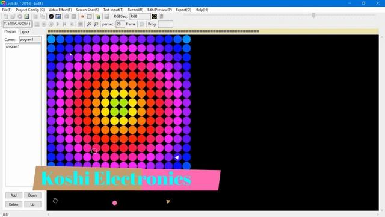This screenshot has width=385, height=217.
Task: Click the black ring icon right of RGBSeq
Action: (154, 16)
